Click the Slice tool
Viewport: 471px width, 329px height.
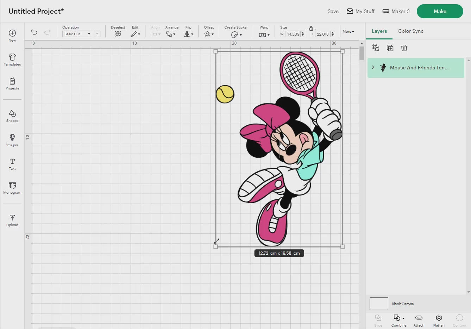378,320
